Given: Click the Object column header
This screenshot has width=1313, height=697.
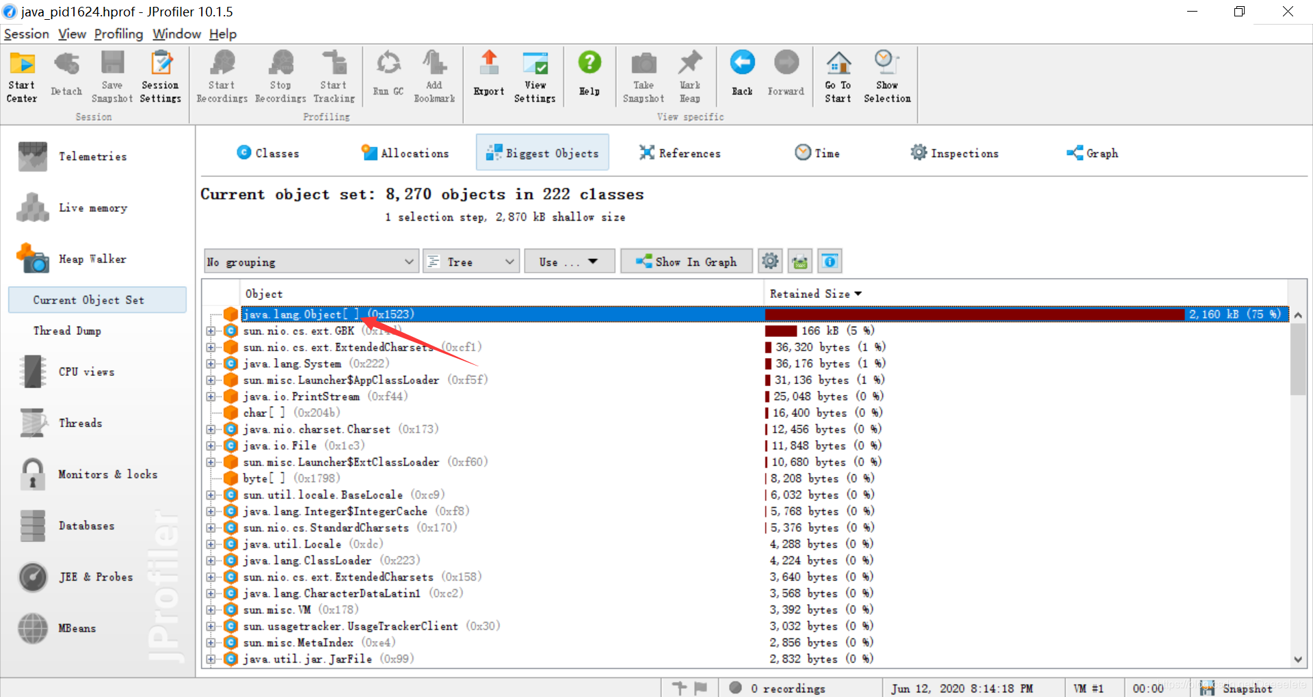Looking at the screenshot, I should coord(503,294).
